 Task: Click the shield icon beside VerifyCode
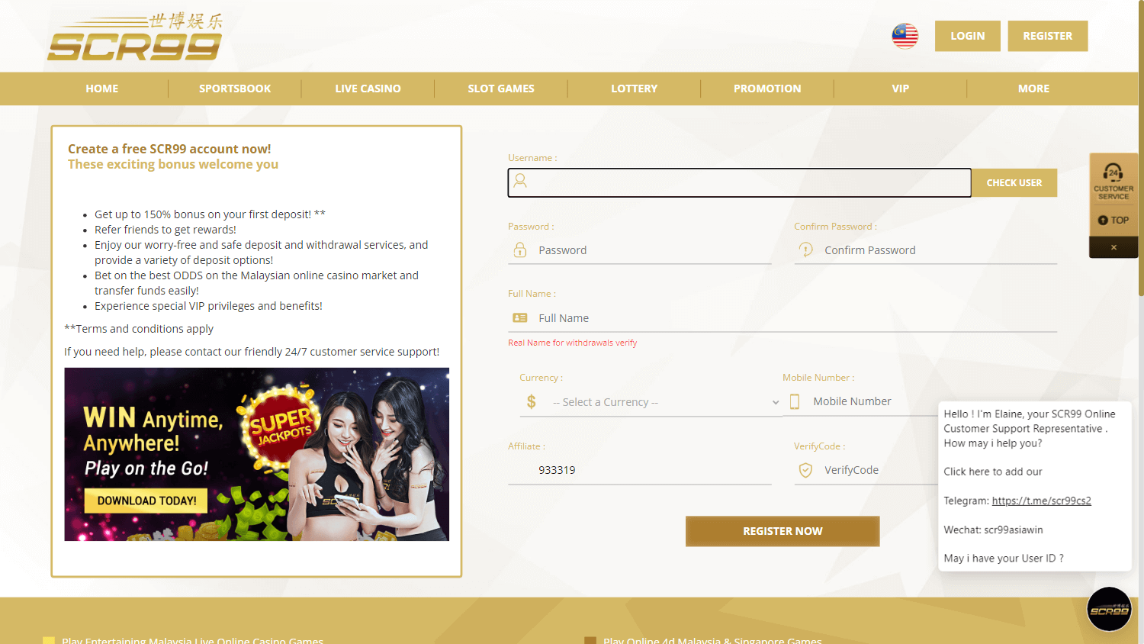pyautogui.click(x=805, y=470)
